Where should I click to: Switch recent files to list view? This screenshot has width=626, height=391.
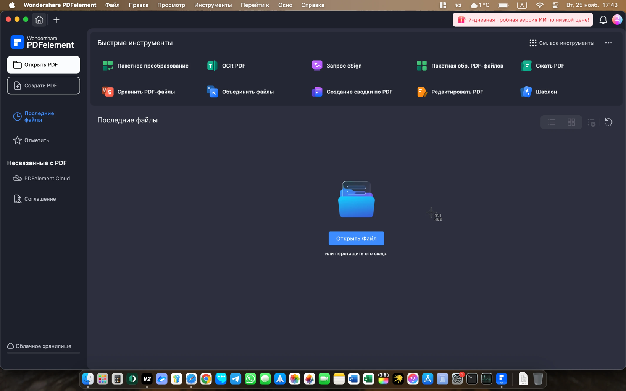(x=552, y=122)
